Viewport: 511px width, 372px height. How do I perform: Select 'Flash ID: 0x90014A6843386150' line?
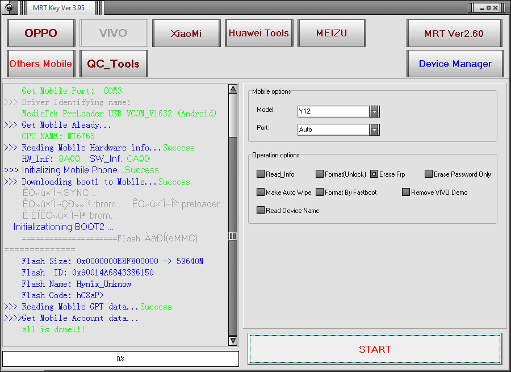87,273
